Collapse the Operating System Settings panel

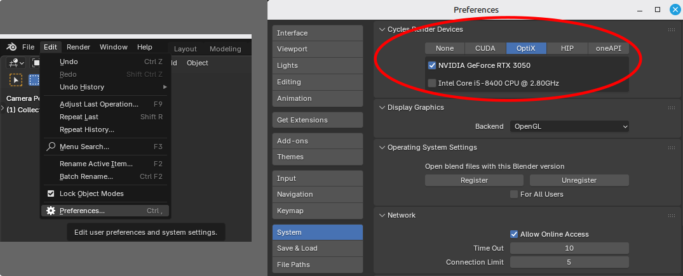pos(381,147)
